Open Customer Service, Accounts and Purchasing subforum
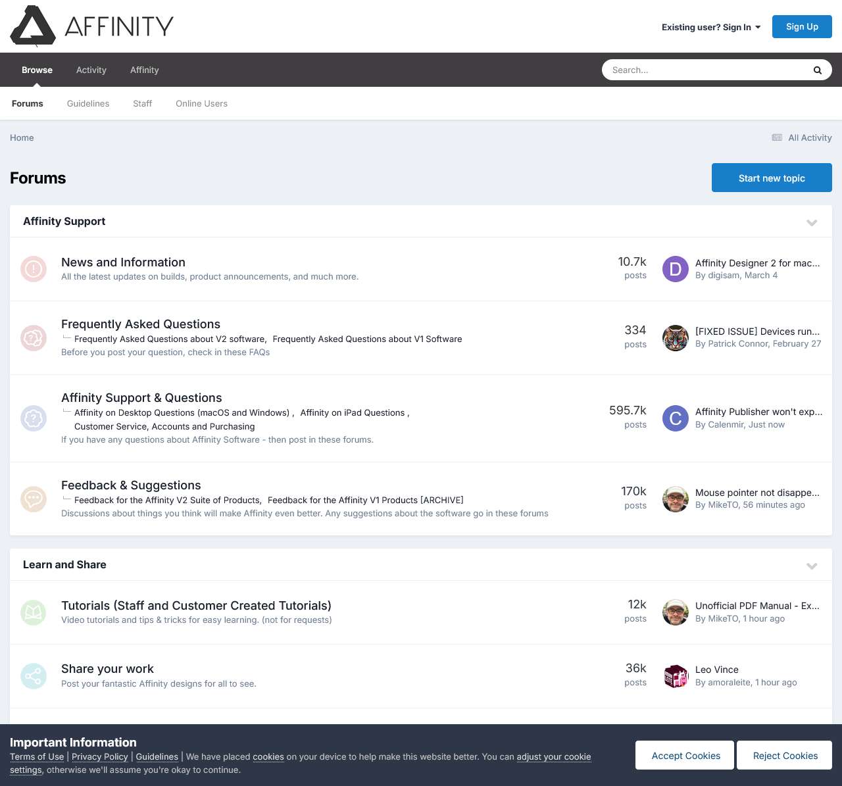 click(x=164, y=426)
